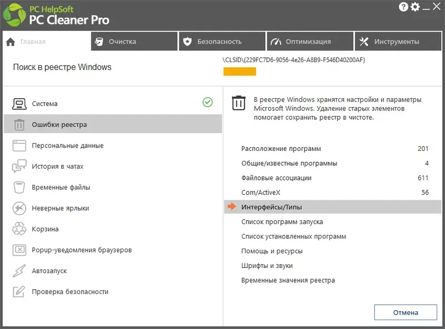Select the Оптимизация tab
Screen dimensions: 445x329
click(310, 42)
